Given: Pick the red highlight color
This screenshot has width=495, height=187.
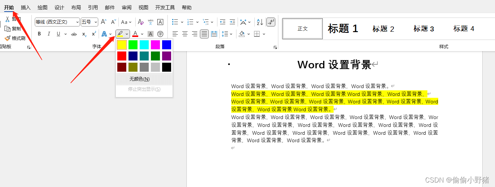Looking at the screenshot, I should click(x=122, y=56).
